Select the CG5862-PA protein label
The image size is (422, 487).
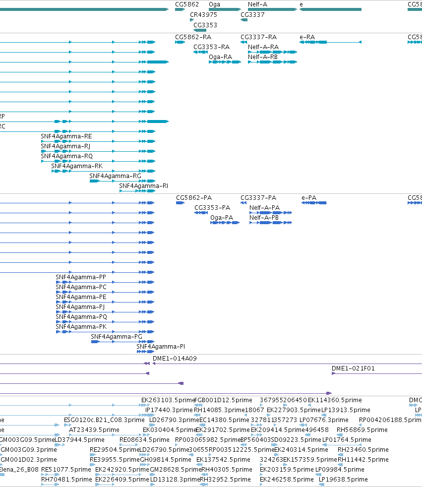click(194, 198)
